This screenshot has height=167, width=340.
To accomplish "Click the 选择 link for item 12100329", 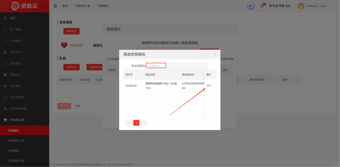I will click(209, 86).
